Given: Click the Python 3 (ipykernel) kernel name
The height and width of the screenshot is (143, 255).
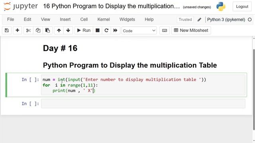Looking at the screenshot, I should click(226, 19).
